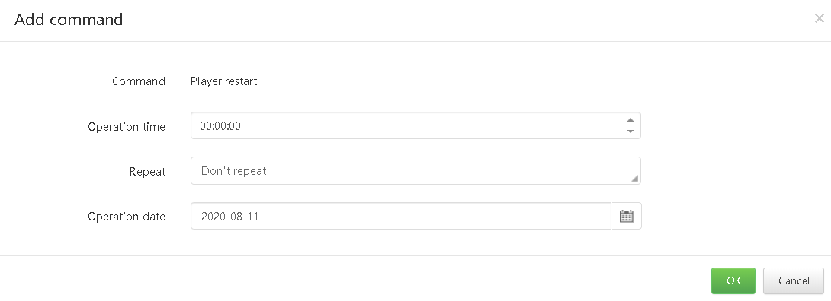Viewport: 831px width, 301px height.
Task: Dismiss dialog with Cancel button
Action: pos(794,280)
